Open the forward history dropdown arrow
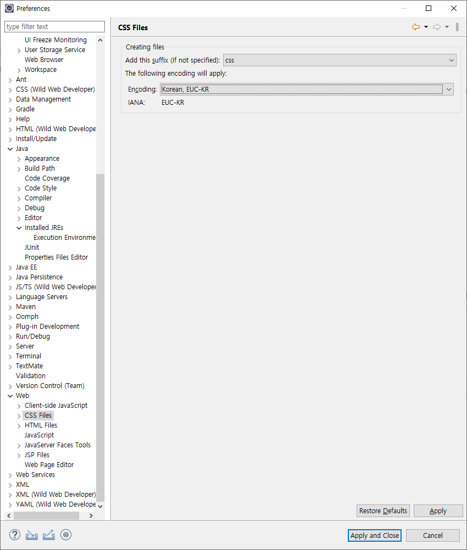The image size is (467, 550). coord(447,27)
